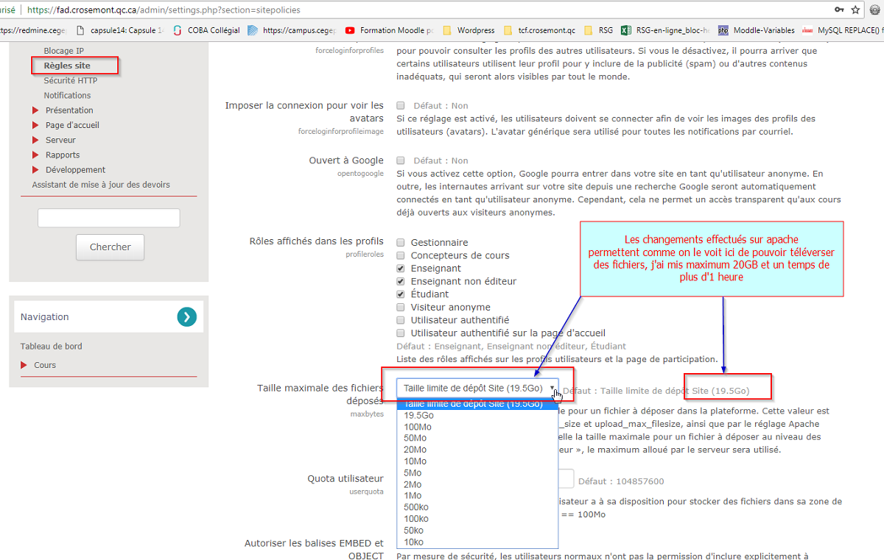Click the Navigation block round arrow icon
Image resolution: width=884 pixels, height=560 pixels.
point(187,317)
